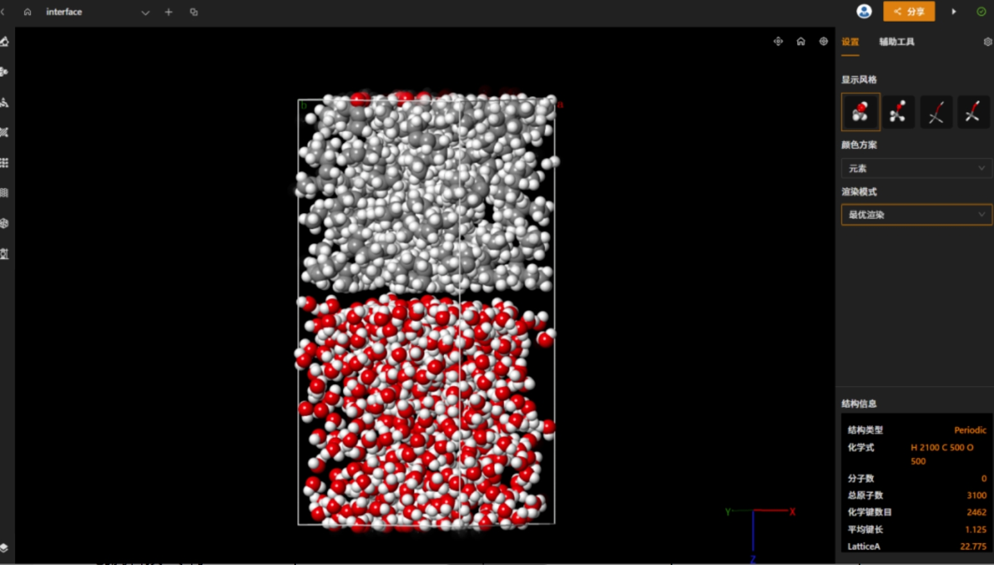The width and height of the screenshot is (994, 565).
Task: Expand the 渲染模式 render mode dropdown
Action: (x=916, y=215)
